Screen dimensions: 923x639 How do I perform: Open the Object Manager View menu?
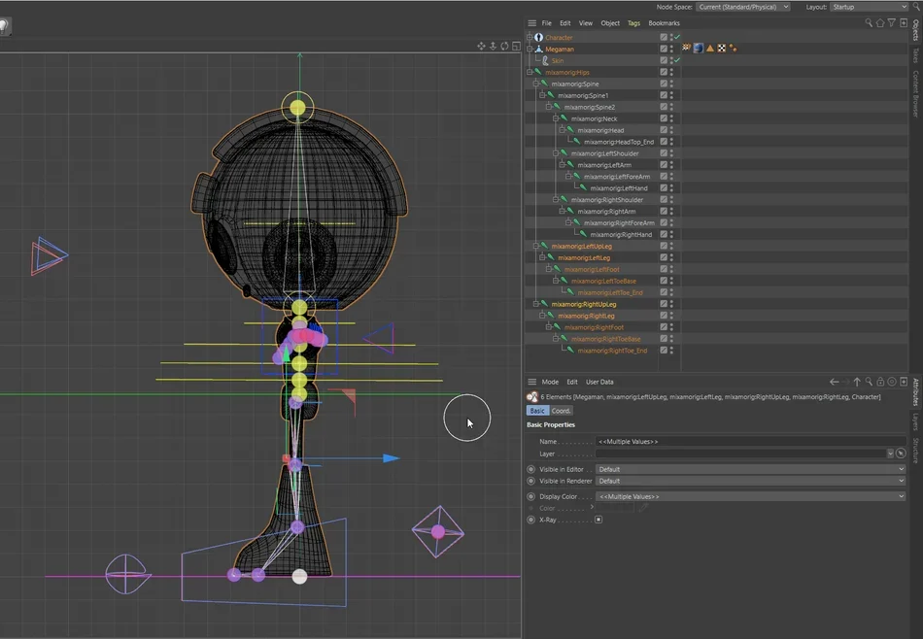coord(586,23)
